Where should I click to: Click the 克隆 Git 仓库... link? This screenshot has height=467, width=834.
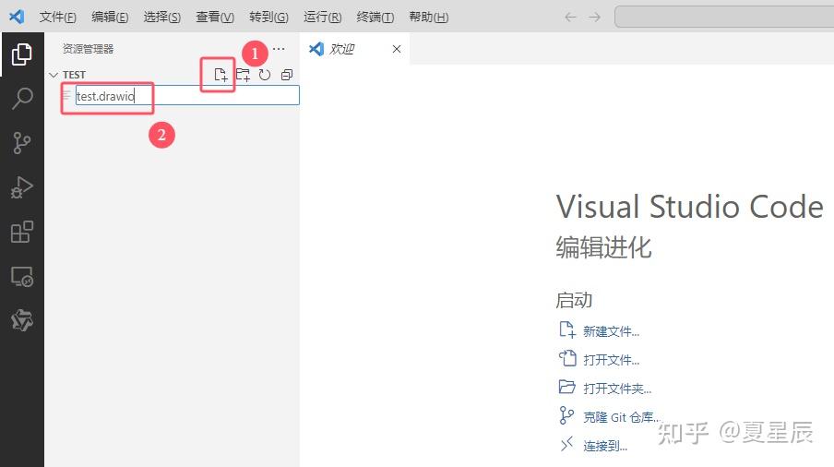[621, 417]
